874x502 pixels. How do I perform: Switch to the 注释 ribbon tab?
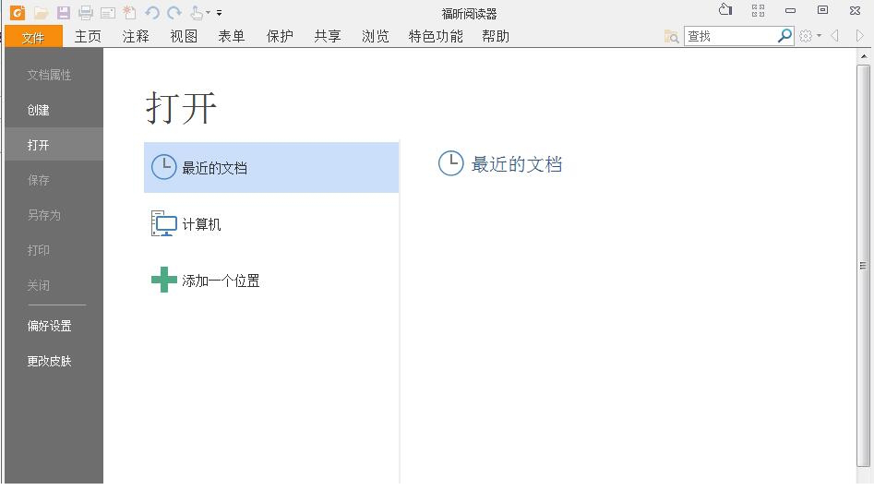tap(136, 37)
